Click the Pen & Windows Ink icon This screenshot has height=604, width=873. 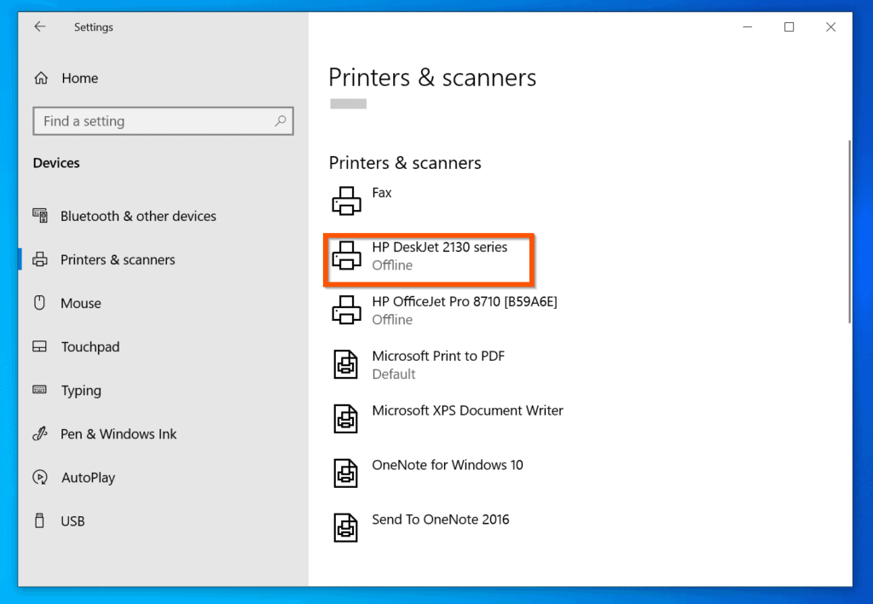click(x=40, y=433)
